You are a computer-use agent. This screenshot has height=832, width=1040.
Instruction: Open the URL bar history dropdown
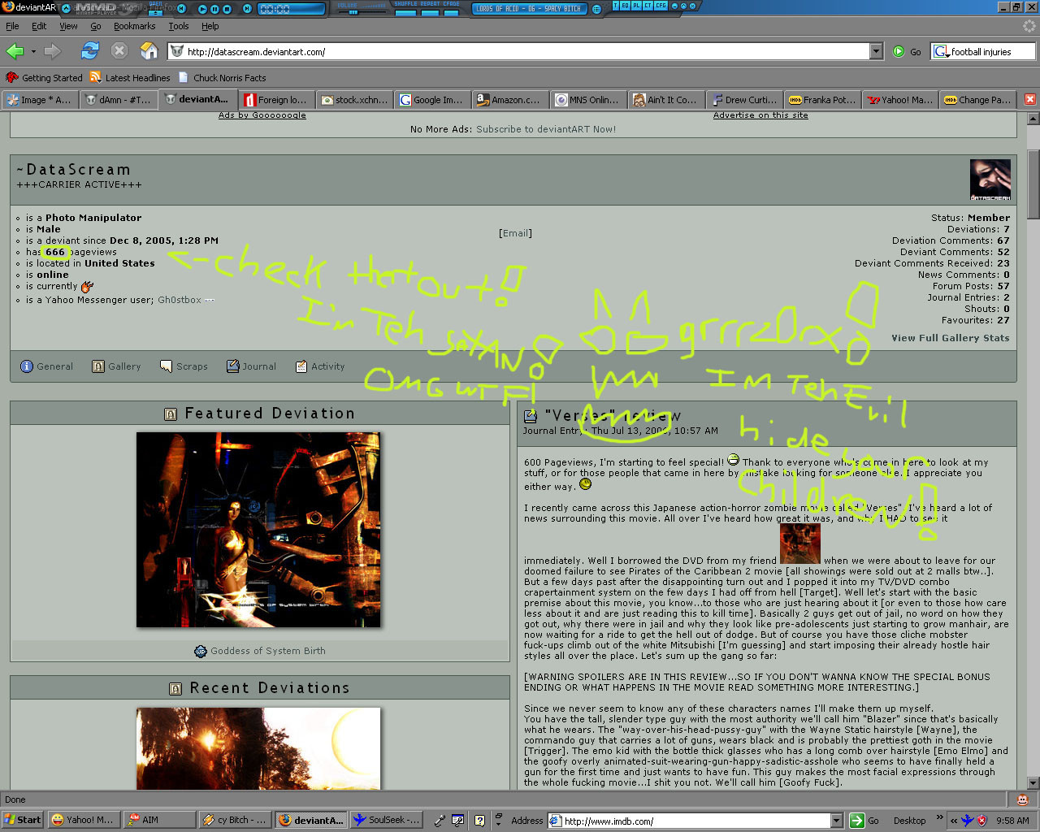pyautogui.click(x=876, y=51)
